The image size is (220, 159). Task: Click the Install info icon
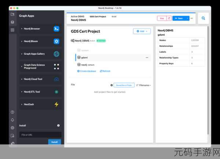pyautogui.click(x=58, y=125)
